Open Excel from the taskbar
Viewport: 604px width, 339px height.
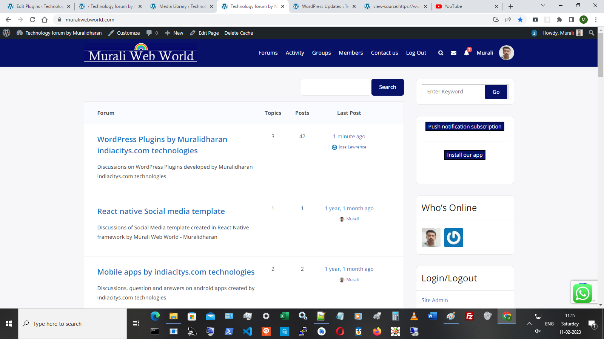[284, 316]
